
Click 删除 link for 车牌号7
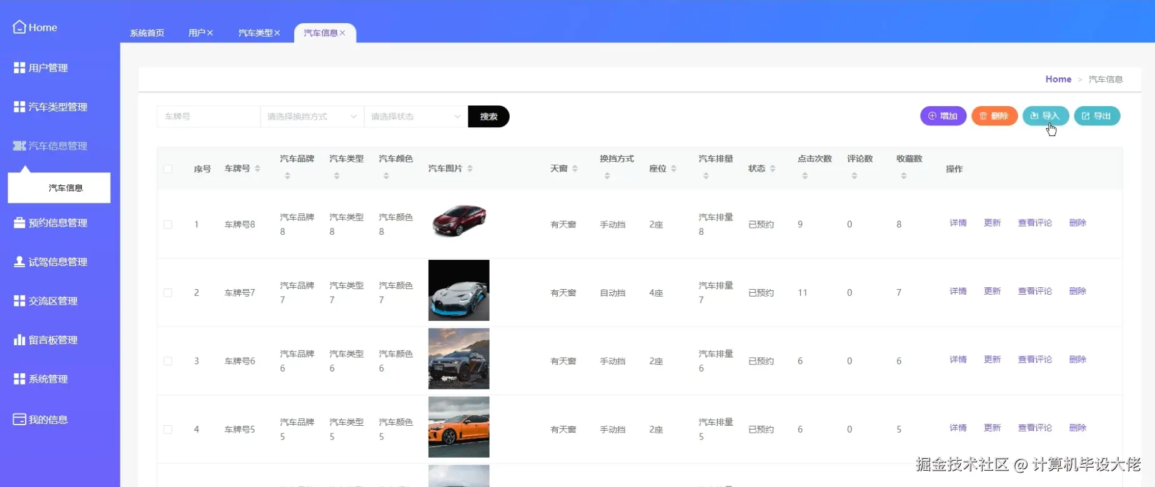[x=1078, y=291]
